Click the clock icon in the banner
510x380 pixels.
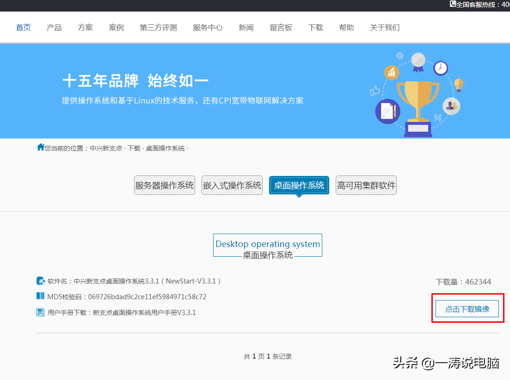coord(441,68)
